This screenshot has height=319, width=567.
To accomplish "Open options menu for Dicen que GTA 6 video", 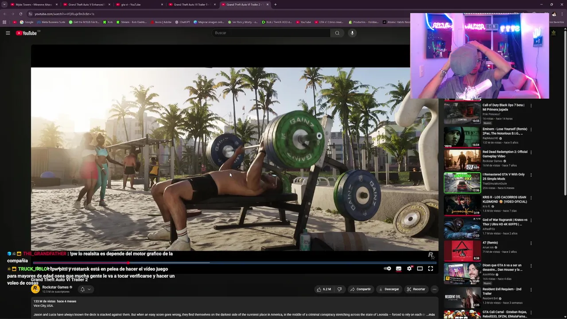I will pos(531,266).
